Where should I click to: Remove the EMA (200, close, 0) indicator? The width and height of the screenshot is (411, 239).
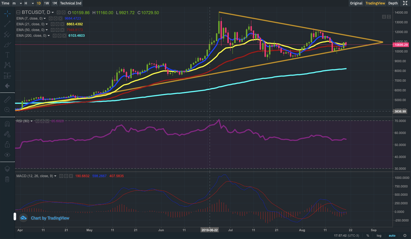click(64, 35)
